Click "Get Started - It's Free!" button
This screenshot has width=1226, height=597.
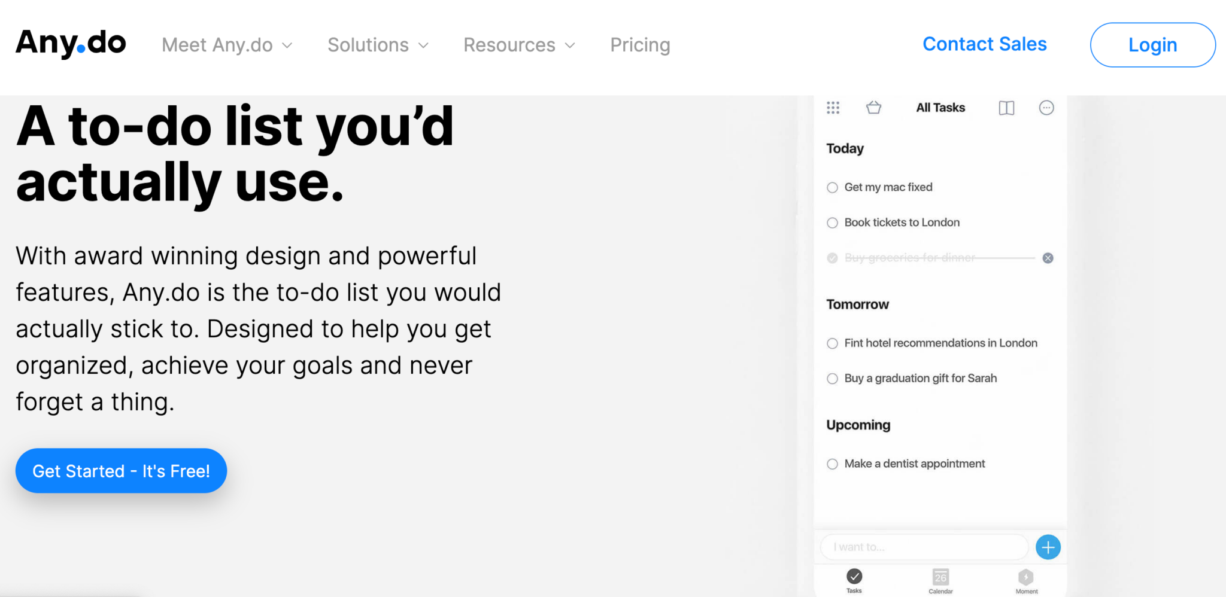click(121, 471)
